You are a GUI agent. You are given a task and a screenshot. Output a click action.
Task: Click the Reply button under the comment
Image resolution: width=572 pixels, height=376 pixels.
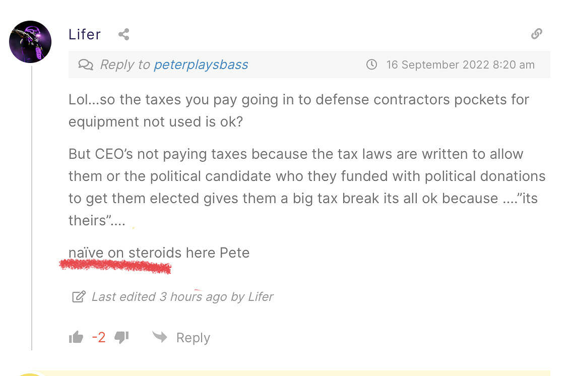[193, 338]
